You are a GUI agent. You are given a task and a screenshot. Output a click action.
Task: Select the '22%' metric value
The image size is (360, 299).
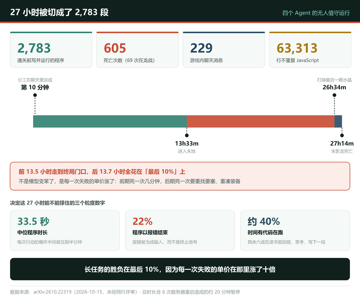coord(142,221)
